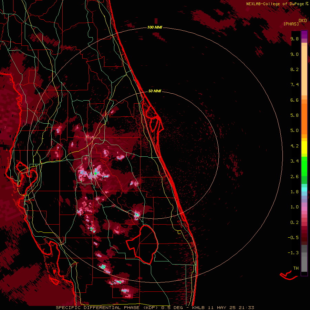Select the 9.0 scale value

click(294, 54)
